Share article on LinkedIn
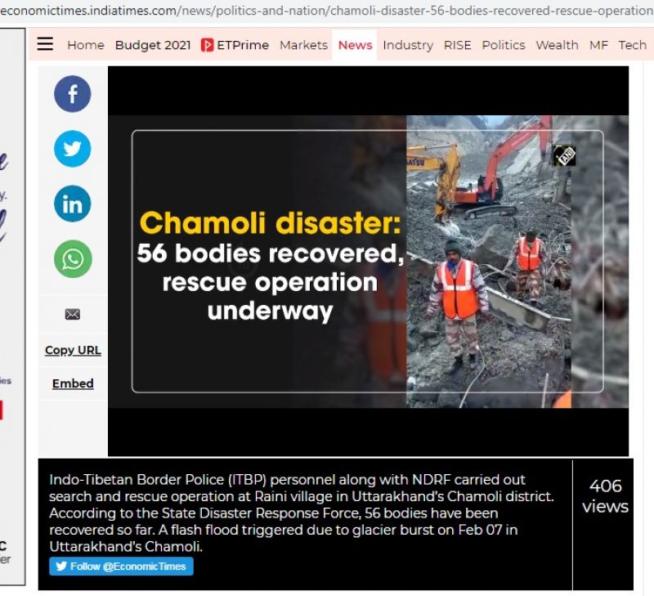Image resolution: width=654 pixels, height=596 pixels. (73, 204)
